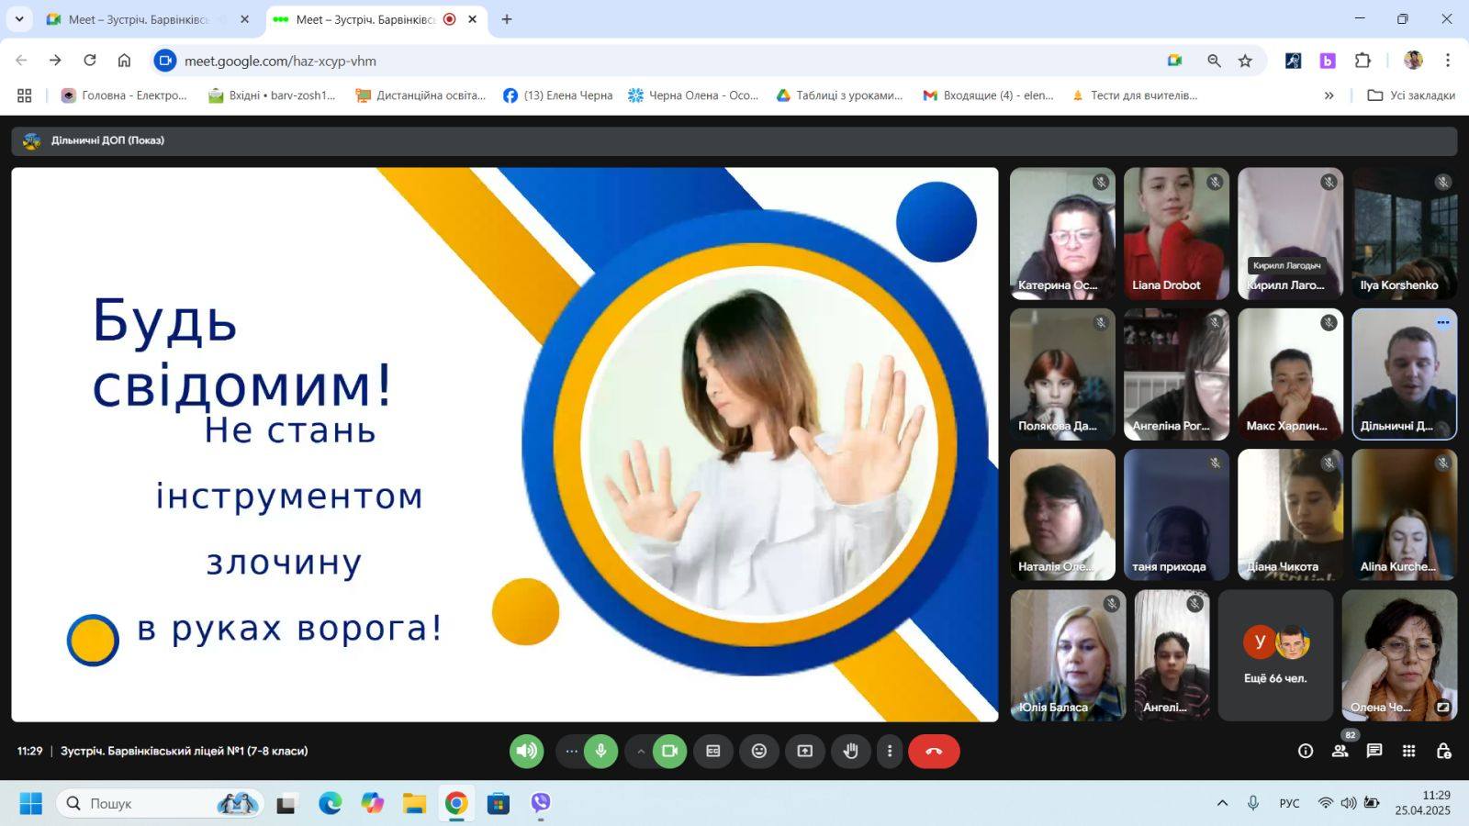The image size is (1469, 826).
Task: Click the green speaker audio button
Action: coord(527,751)
